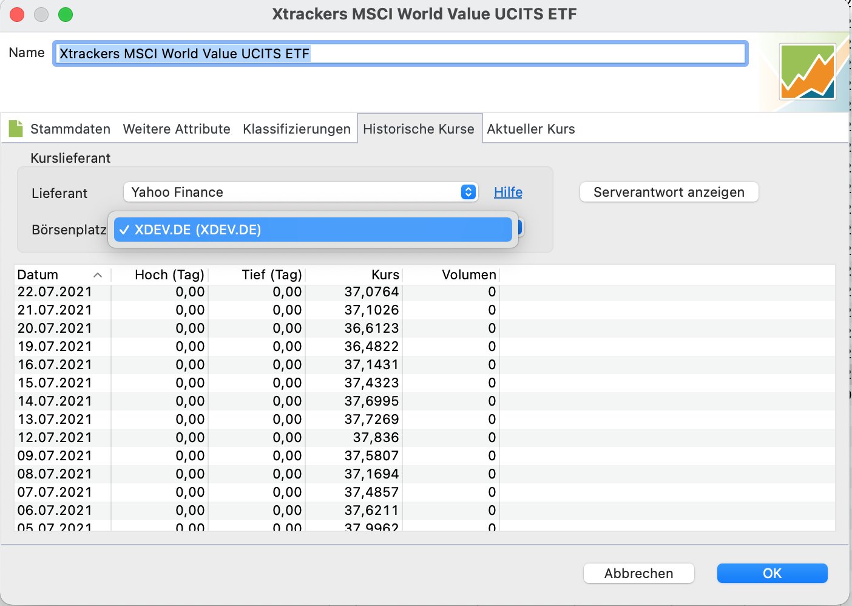The width and height of the screenshot is (852, 606).
Task: Click the Kurs value 37,836
Action: click(x=376, y=437)
